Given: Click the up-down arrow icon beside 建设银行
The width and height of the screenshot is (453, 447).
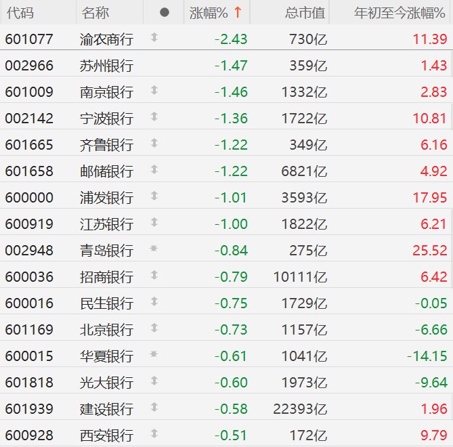Looking at the screenshot, I should point(154,408).
